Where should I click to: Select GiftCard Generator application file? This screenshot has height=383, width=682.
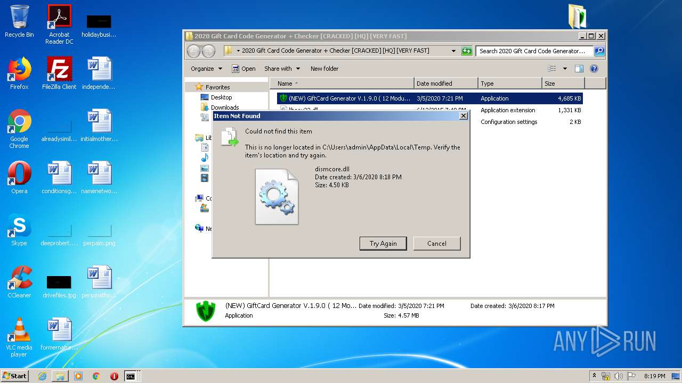coord(429,98)
